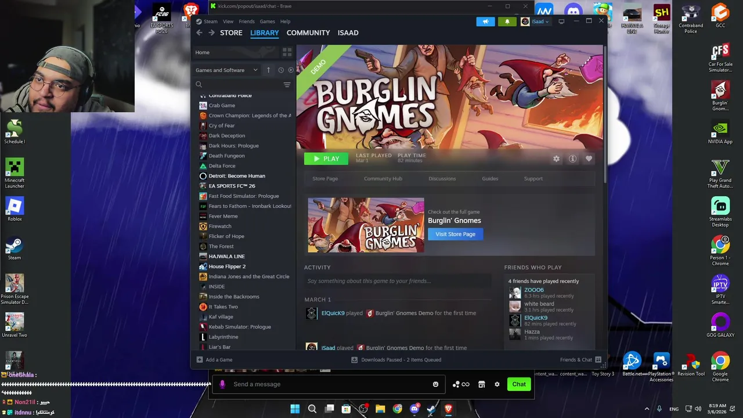Open Discord from the taskbar
The image size is (743, 418).
click(414, 409)
